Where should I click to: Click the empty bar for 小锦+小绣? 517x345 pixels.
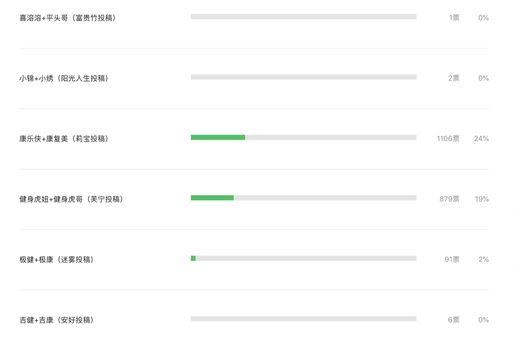303,77
